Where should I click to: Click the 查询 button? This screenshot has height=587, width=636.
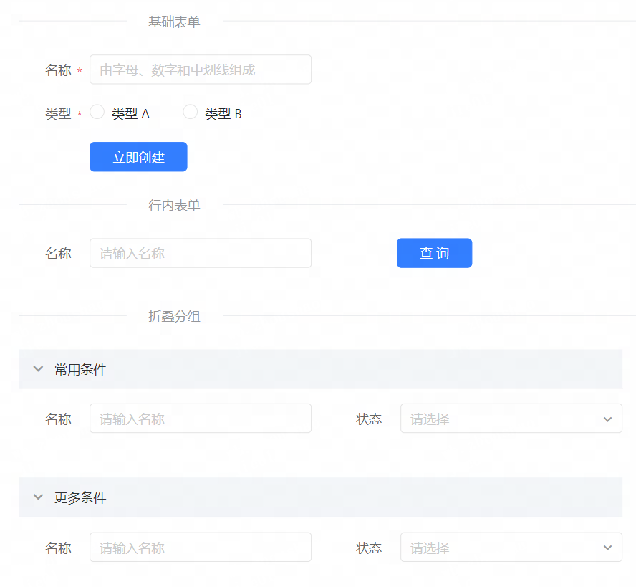434,252
